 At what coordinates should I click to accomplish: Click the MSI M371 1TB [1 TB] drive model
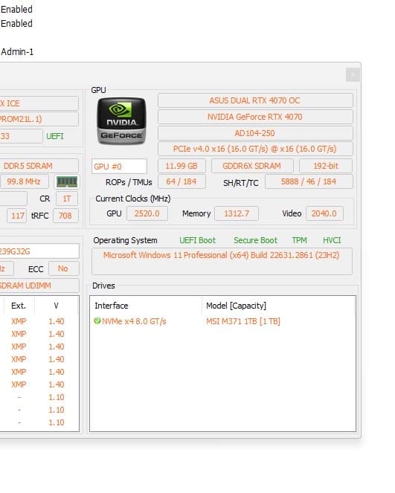[x=243, y=321]
